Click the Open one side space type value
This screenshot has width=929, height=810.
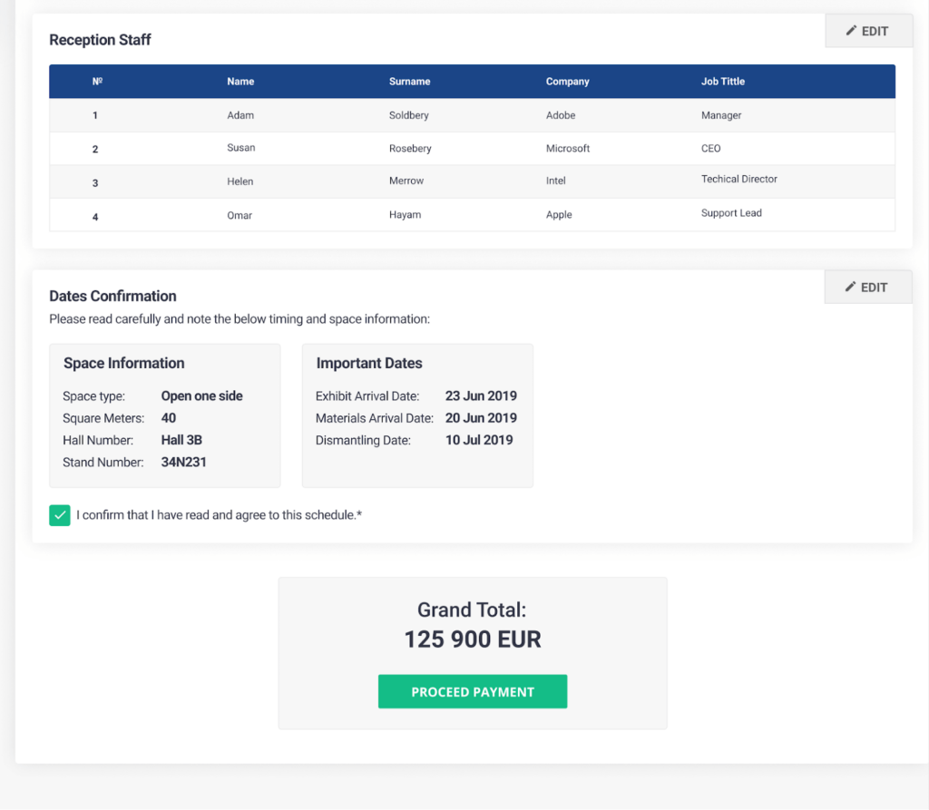pos(202,395)
